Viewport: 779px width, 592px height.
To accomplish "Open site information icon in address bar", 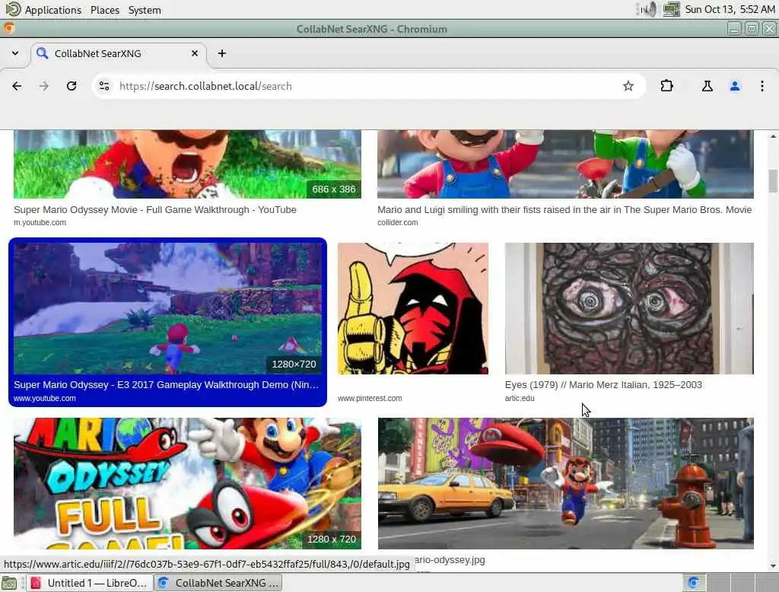I will [x=104, y=86].
